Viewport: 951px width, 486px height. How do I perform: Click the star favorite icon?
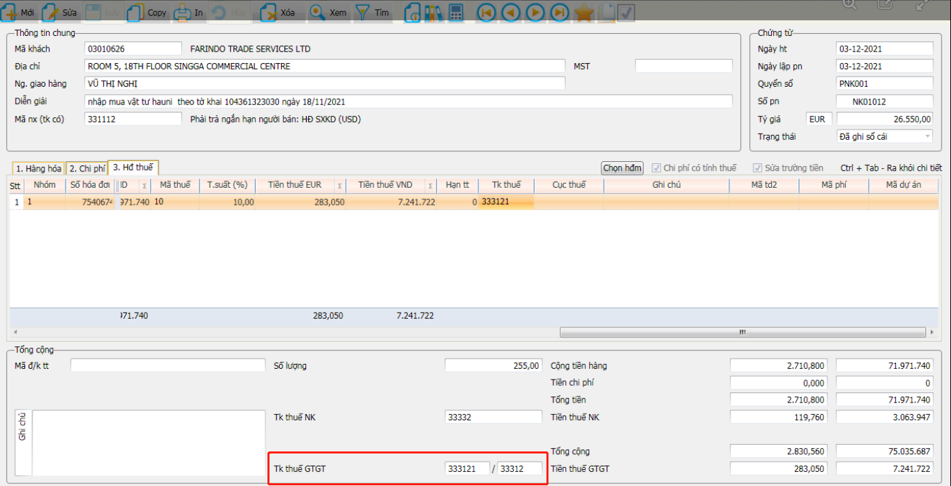[583, 12]
